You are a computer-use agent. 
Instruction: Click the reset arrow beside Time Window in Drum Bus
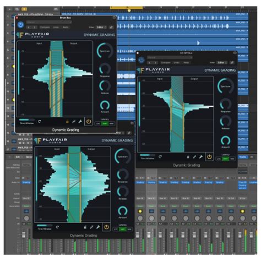[40, 121]
